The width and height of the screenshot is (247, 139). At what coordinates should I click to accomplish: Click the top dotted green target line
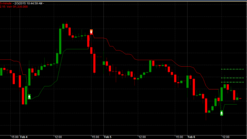[x=232, y=69]
